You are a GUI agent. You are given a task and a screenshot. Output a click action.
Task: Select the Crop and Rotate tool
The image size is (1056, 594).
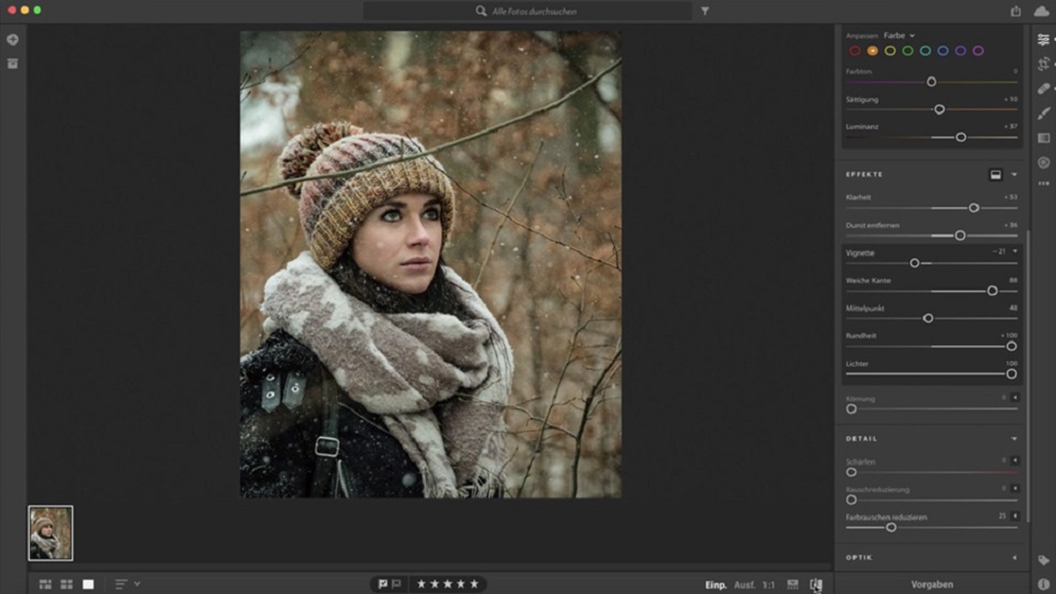pyautogui.click(x=1043, y=64)
